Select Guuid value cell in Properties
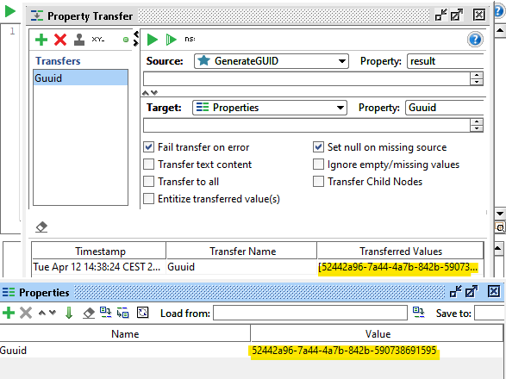 pos(377,351)
